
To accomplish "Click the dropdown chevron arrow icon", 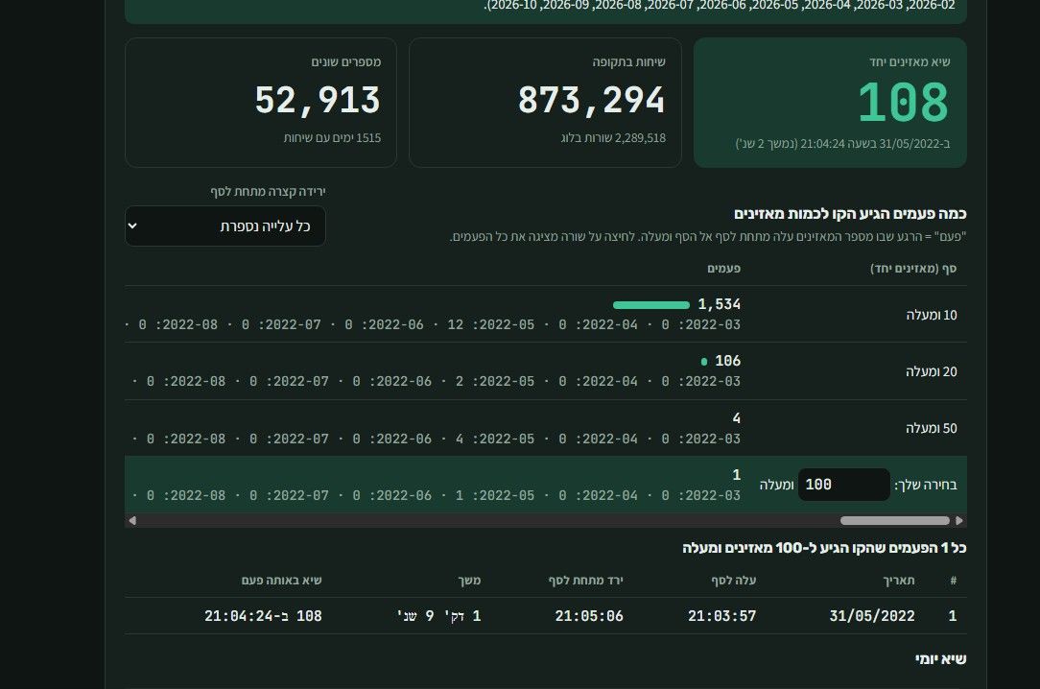I will pyautogui.click(x=132, y=226).
